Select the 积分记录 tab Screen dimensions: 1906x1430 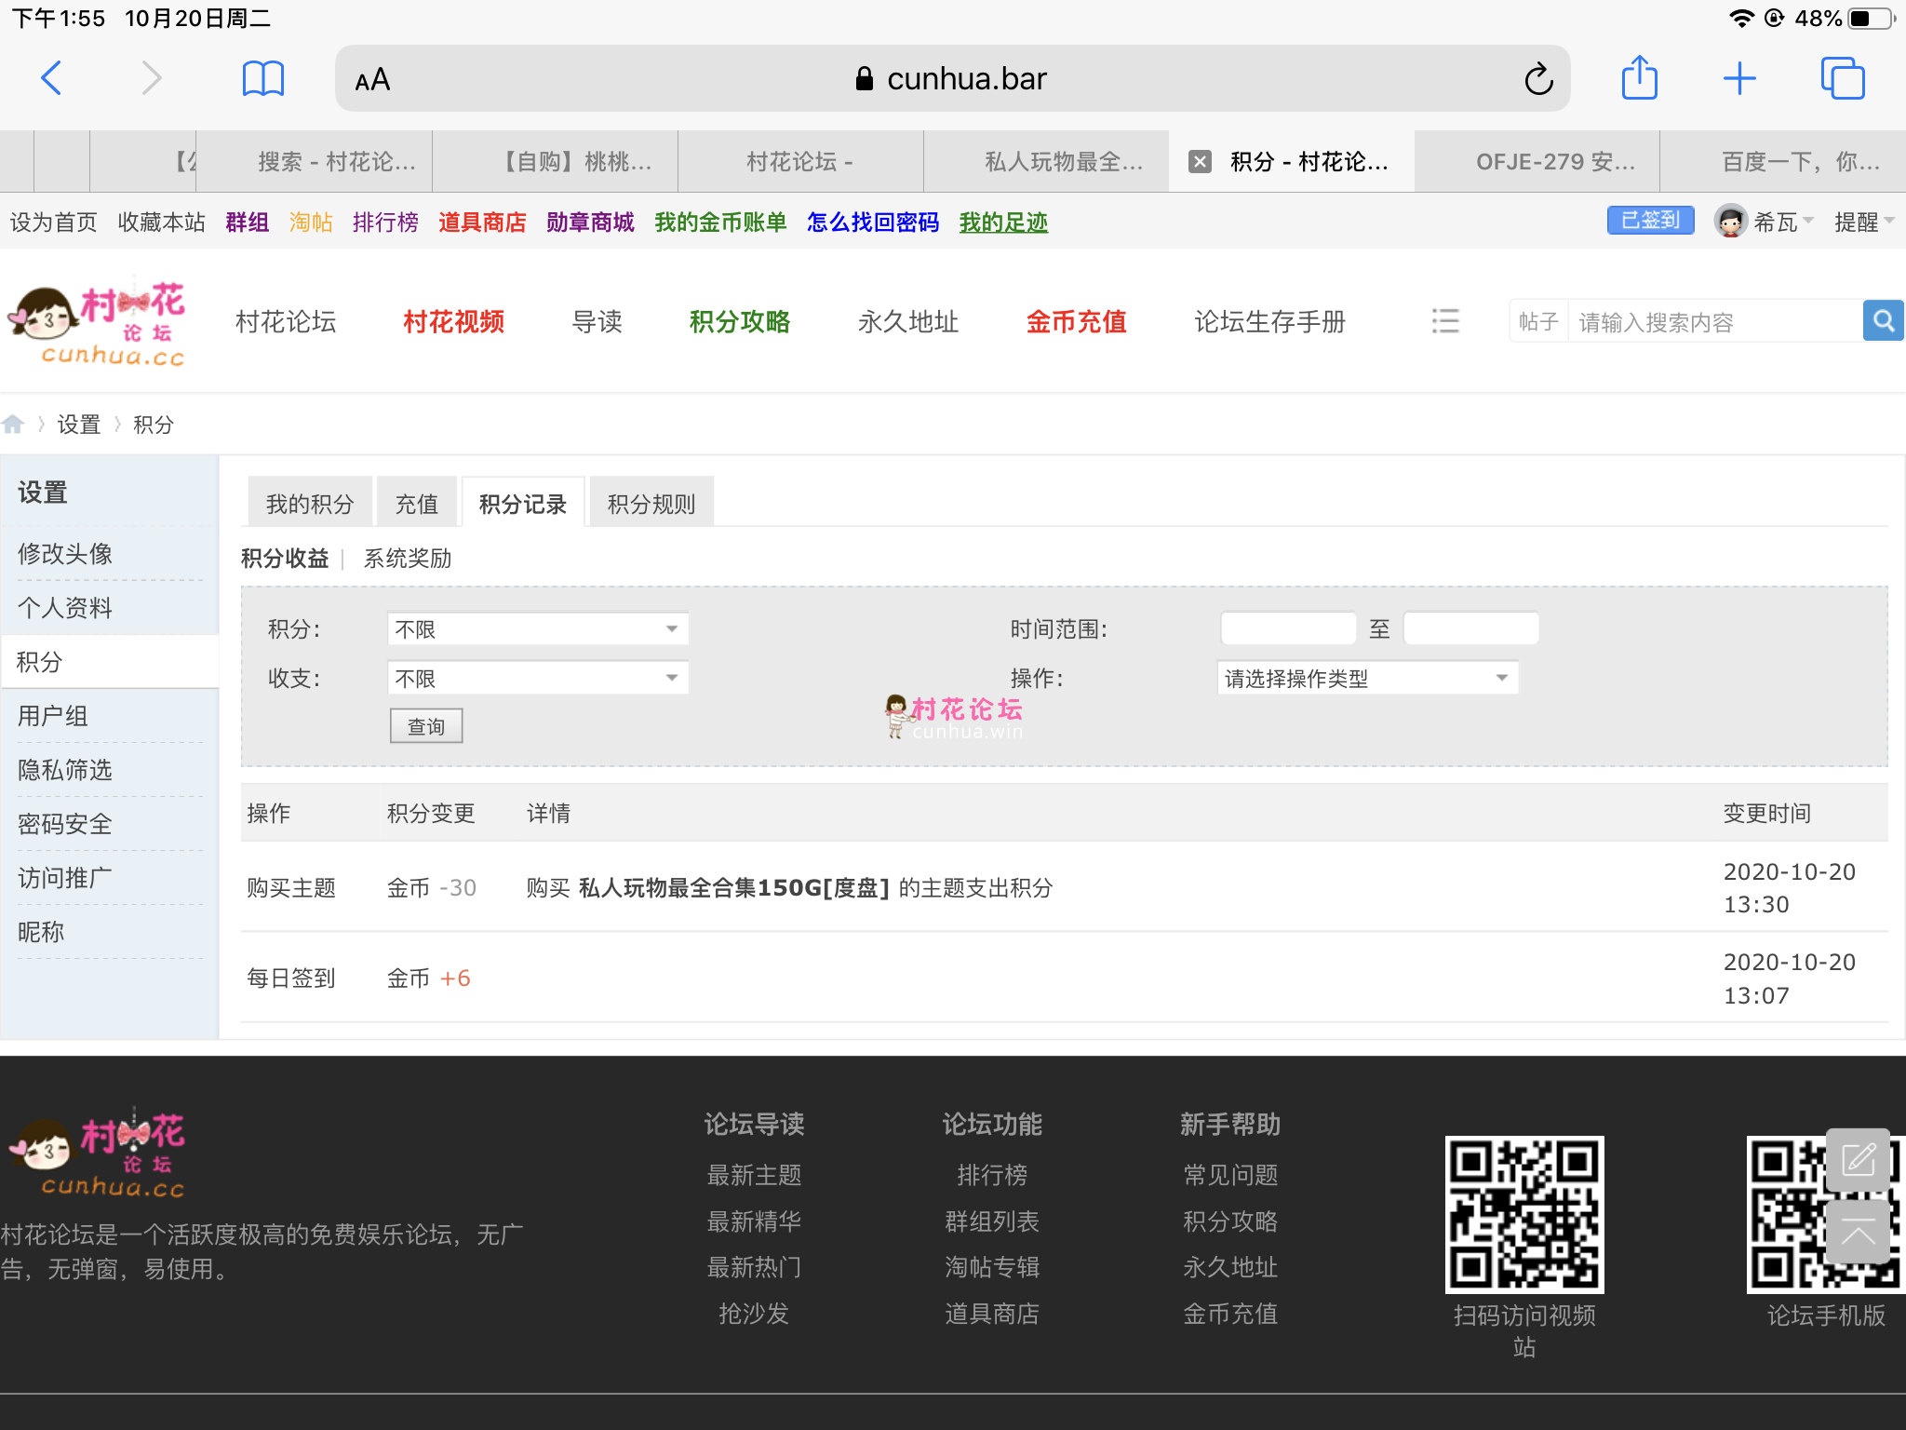tap(523, 504)
